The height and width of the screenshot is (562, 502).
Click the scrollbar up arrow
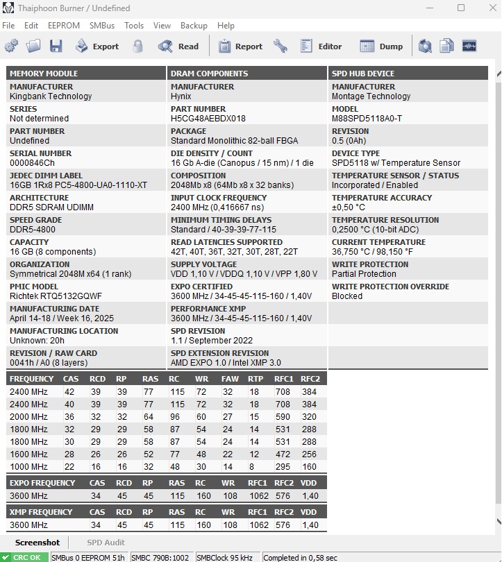pos(499,74)
